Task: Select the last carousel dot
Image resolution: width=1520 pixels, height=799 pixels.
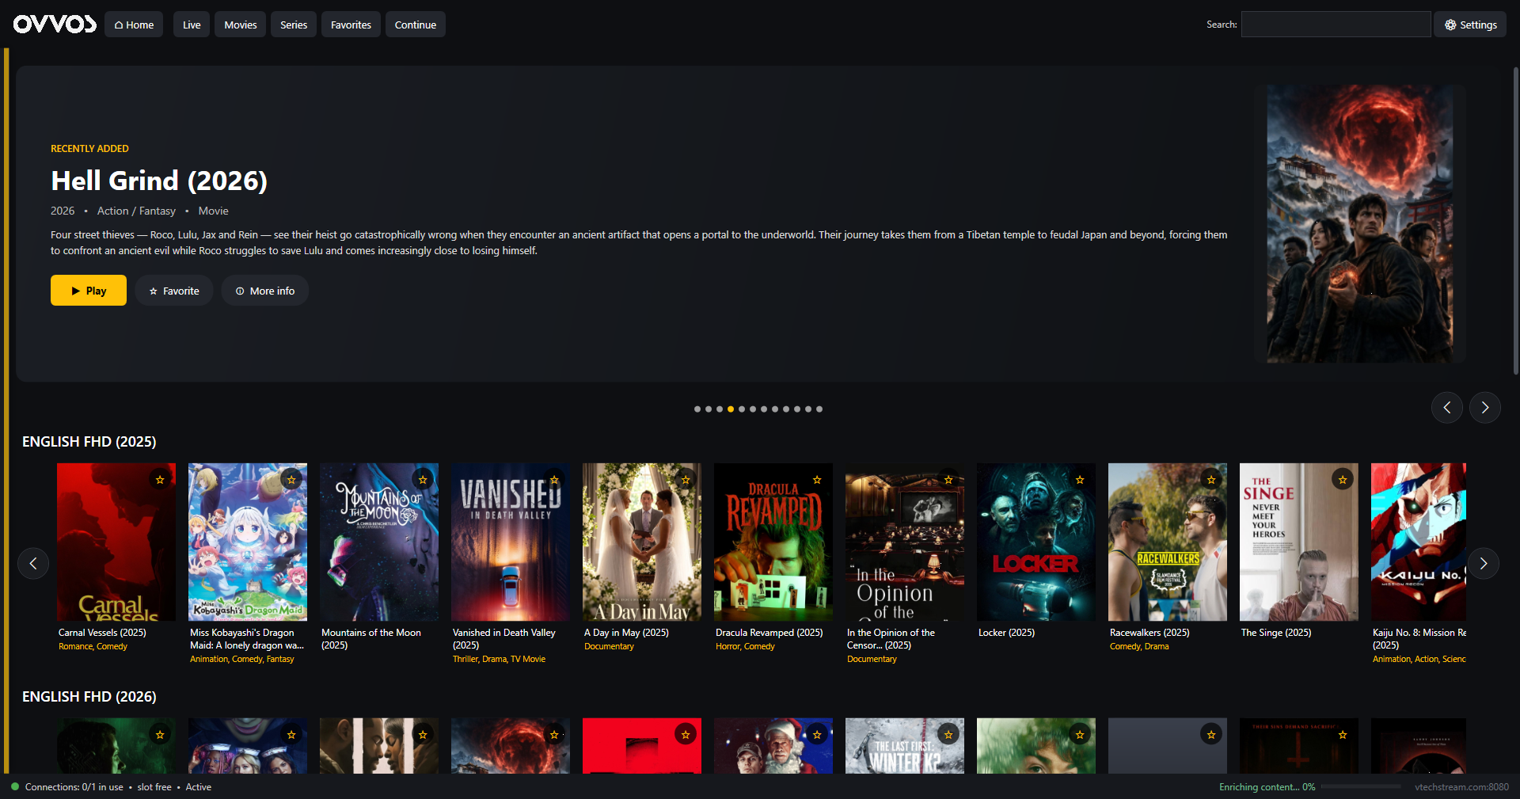Action: click(819, 409)
